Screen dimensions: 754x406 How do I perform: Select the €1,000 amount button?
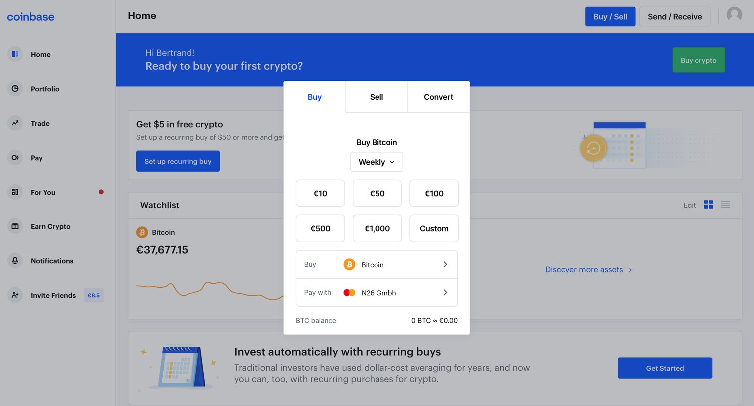tap(377, 228)
